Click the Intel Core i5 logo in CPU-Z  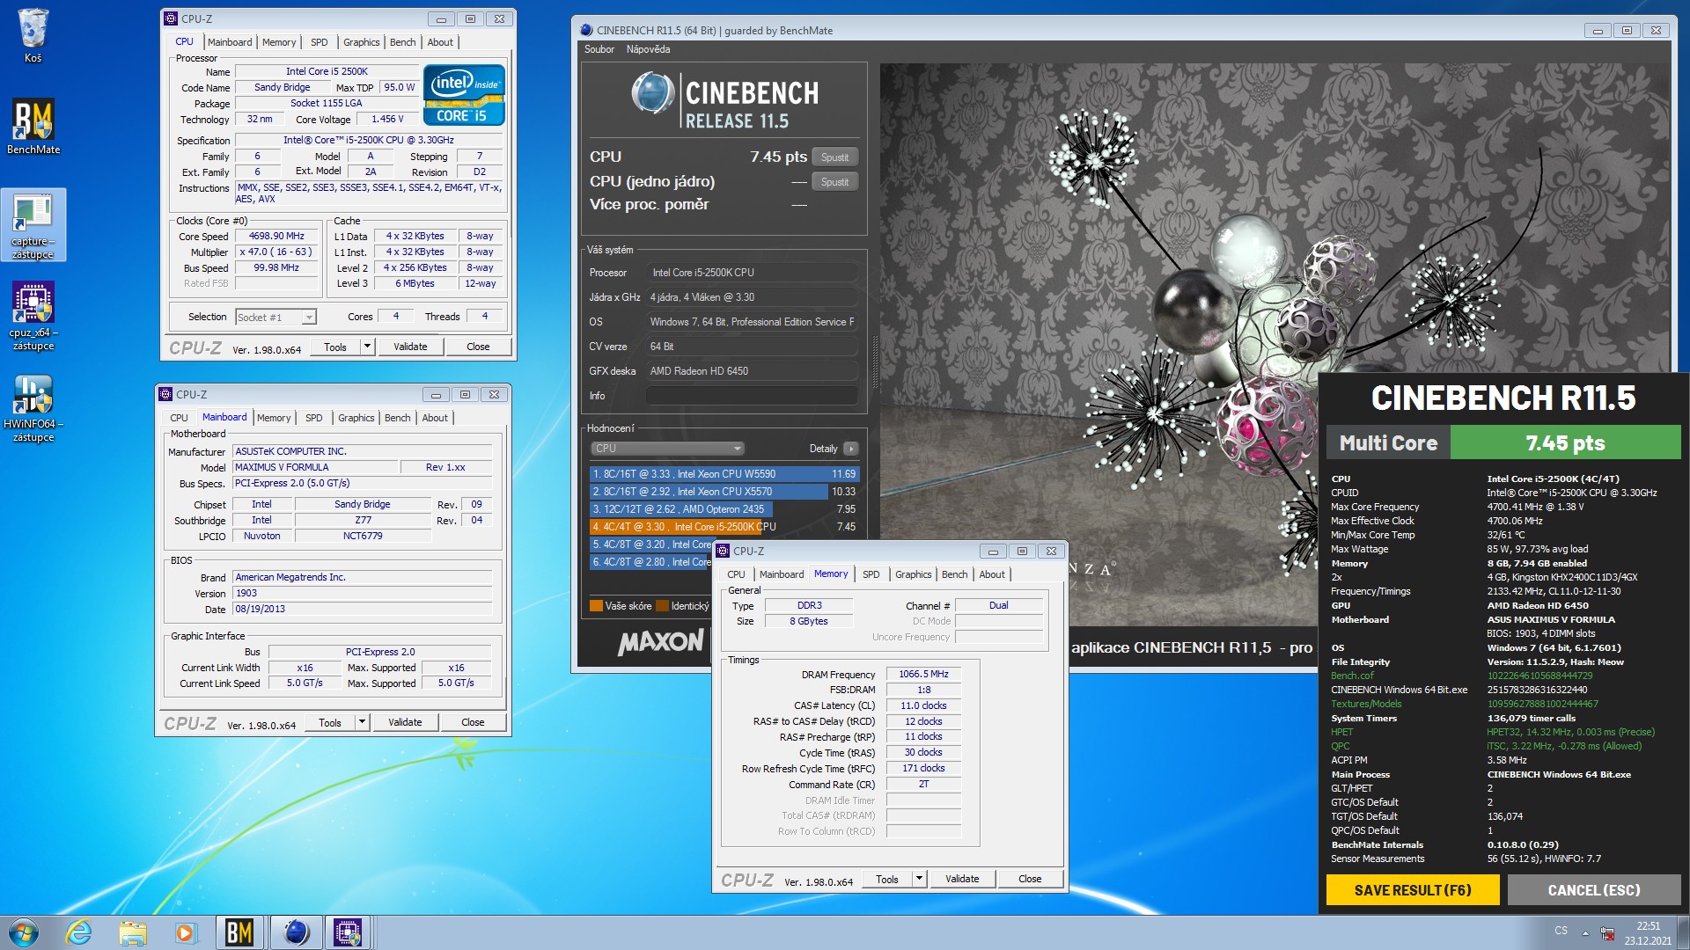(x=464, y=95)
